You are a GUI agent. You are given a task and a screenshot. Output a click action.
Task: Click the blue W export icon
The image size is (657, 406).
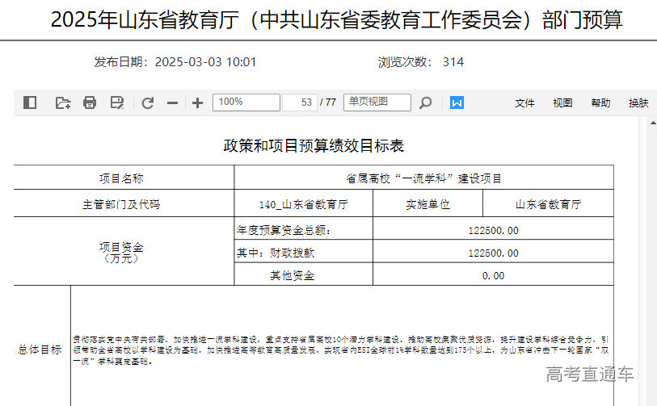click(x=457, y=103)
